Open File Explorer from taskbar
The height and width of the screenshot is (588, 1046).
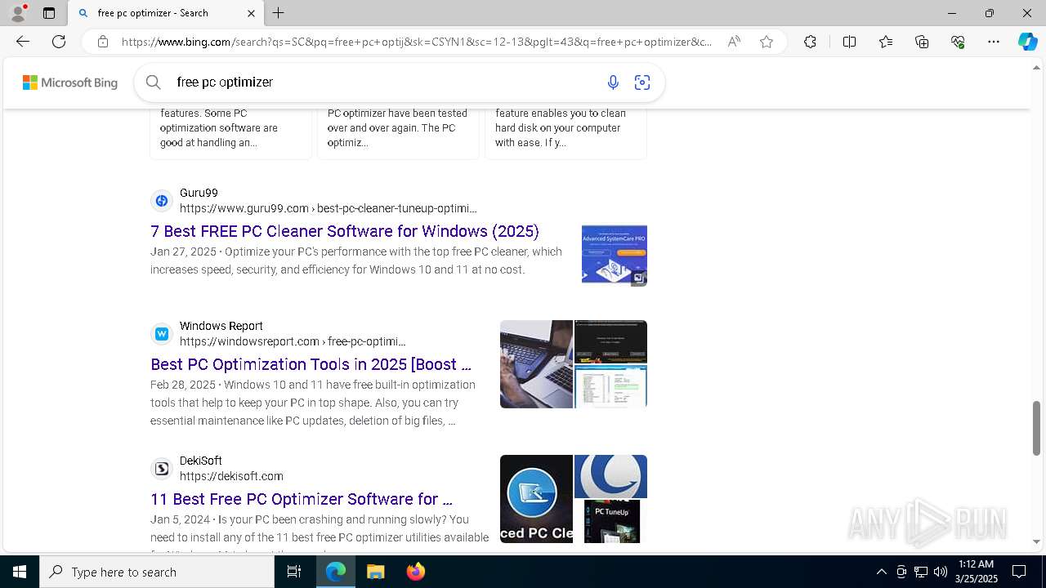[x=375, y=572]
